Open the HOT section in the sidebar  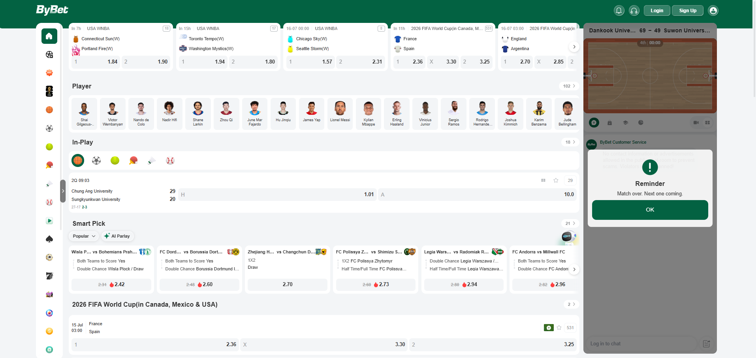click(x=49, y=73)
